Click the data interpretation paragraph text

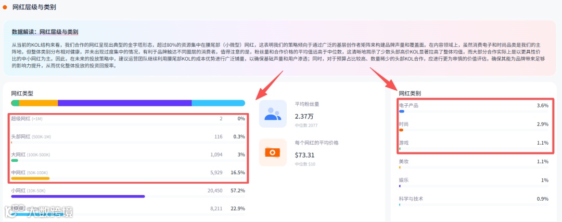coord(278,56)
